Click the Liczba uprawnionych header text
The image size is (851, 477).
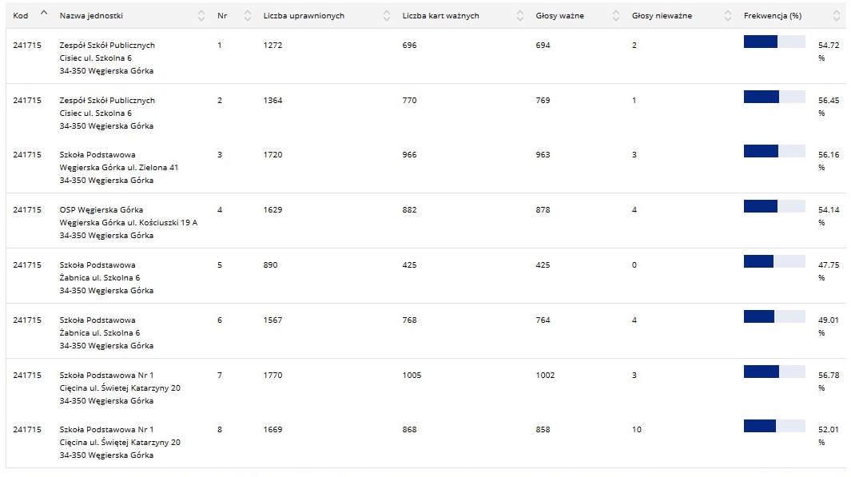[304, 16]
